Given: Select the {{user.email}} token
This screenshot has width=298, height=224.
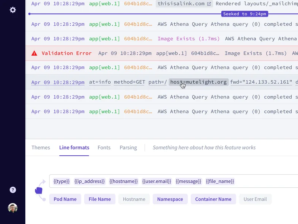Looking at the screenshot, I should [156, 181].
